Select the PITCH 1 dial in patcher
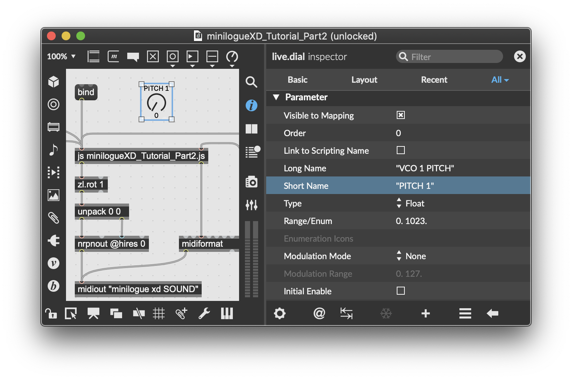 (157, 102)
